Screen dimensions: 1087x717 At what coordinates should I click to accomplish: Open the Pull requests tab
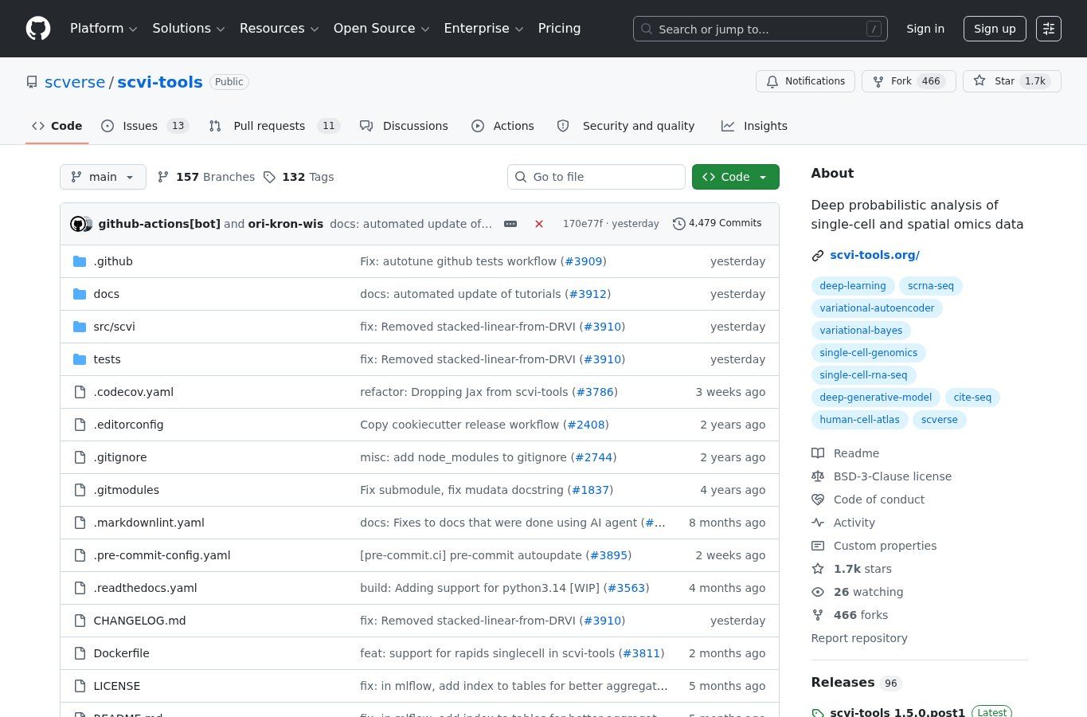coord(275,126)
